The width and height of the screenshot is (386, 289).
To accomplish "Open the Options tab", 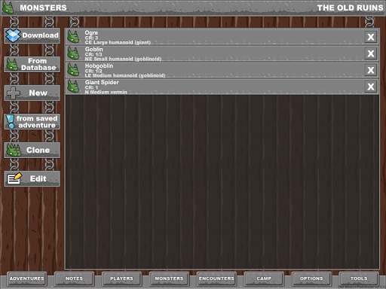I will (311, 278).
